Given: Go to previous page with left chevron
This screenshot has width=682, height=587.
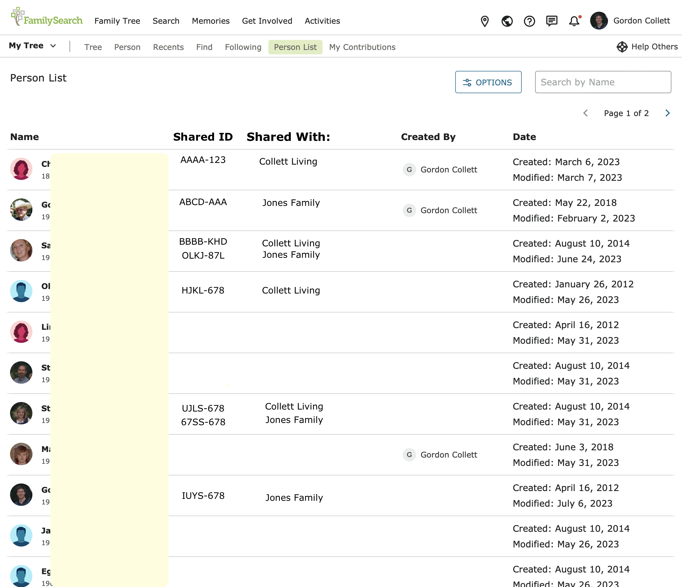Looking at the screenshot, I should [x=586, y=113].
